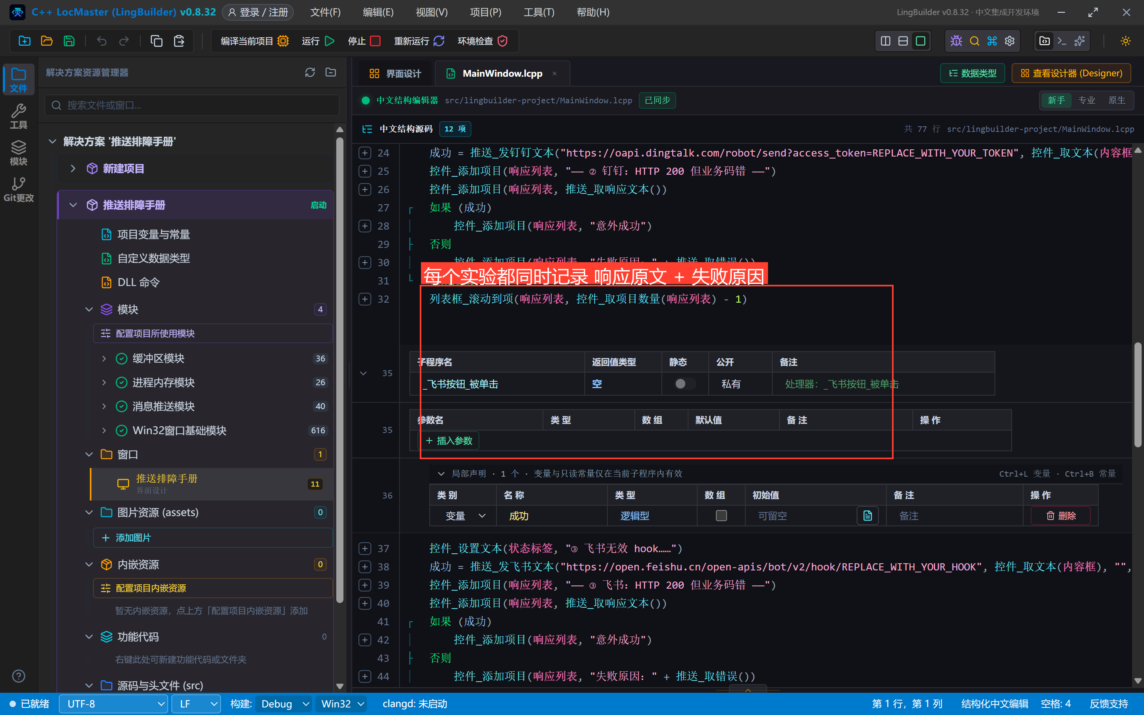
Task: Expand line 24 with its plus box
Action: 364,153
